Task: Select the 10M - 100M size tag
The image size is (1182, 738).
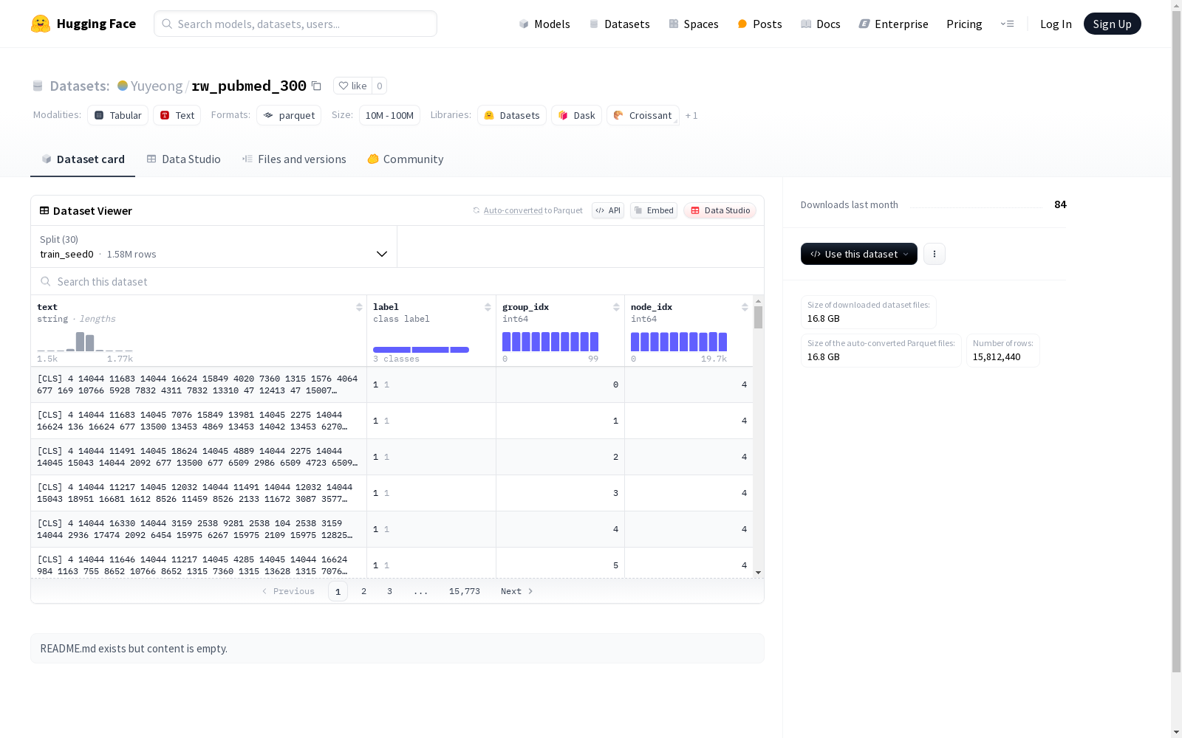Action: pyautogui.click(x=389, y=115)
